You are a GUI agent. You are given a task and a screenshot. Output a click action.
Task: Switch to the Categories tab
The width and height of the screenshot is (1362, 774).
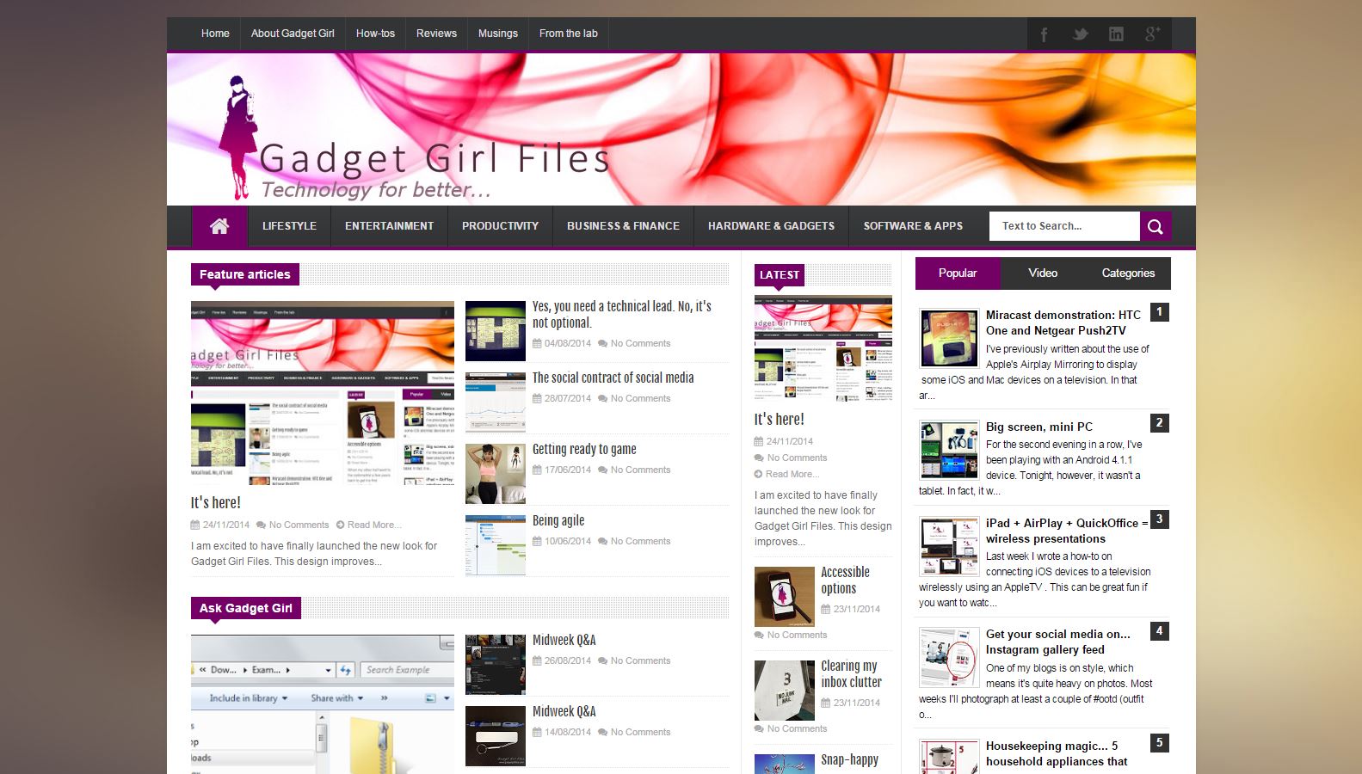[1128, 273]
